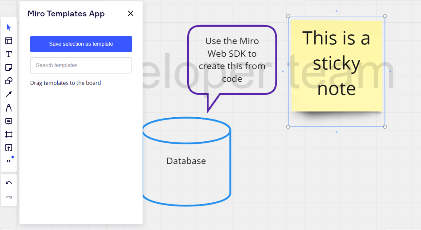
Task: Click the connector dot below sticky note
Action: pyautogui.click(x=336, y=132)
